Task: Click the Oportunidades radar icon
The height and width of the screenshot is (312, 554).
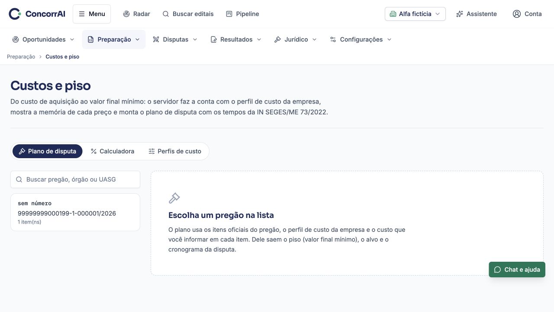Action: pos(16,39)
